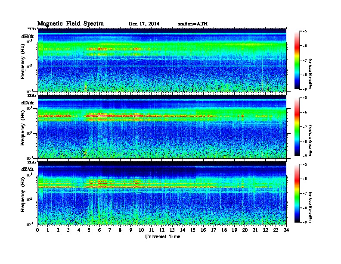Click the dH/dt spectrogram plot area
Viewport: 341px width, 264px height.
pos(162,60)
